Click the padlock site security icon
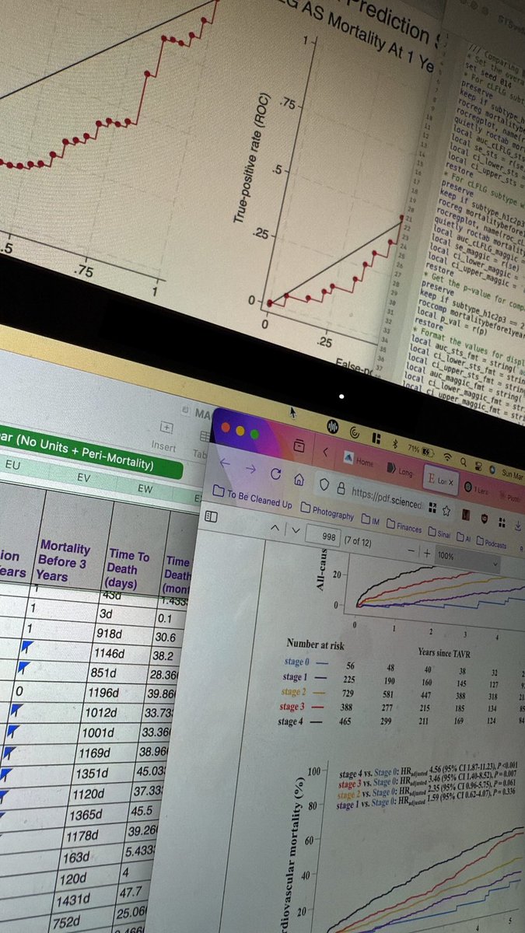The height and width of the screenshot is (933, 525). pos(340,487)
